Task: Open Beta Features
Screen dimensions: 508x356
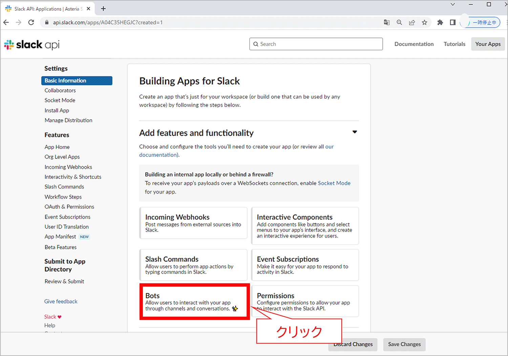Action: [61, 247]
